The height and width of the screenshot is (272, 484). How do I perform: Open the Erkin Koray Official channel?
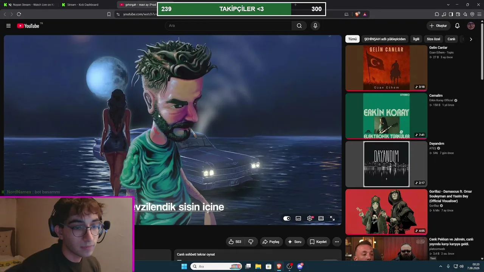(x=441, y=100)
